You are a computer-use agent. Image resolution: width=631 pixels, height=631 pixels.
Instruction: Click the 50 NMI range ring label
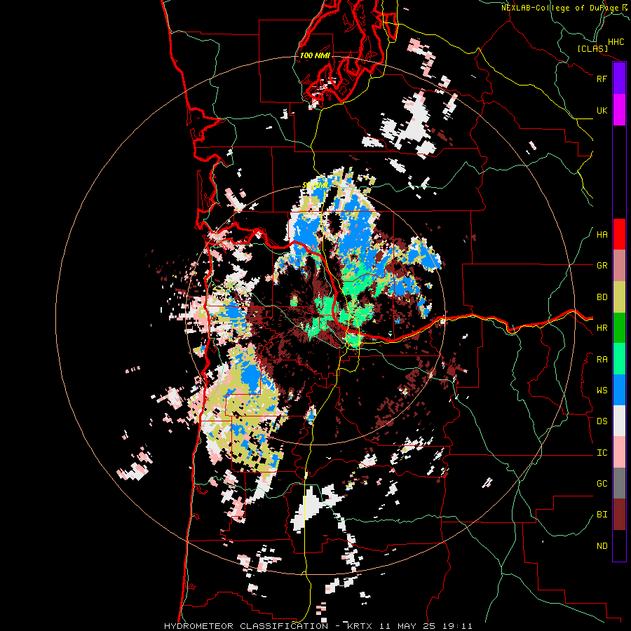point(315,186)
